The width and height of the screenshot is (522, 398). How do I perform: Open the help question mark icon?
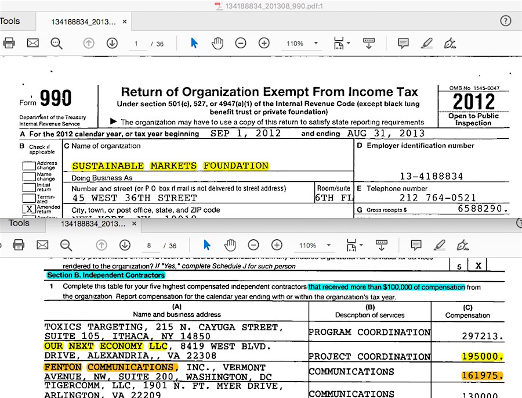(x=505, y=21)
